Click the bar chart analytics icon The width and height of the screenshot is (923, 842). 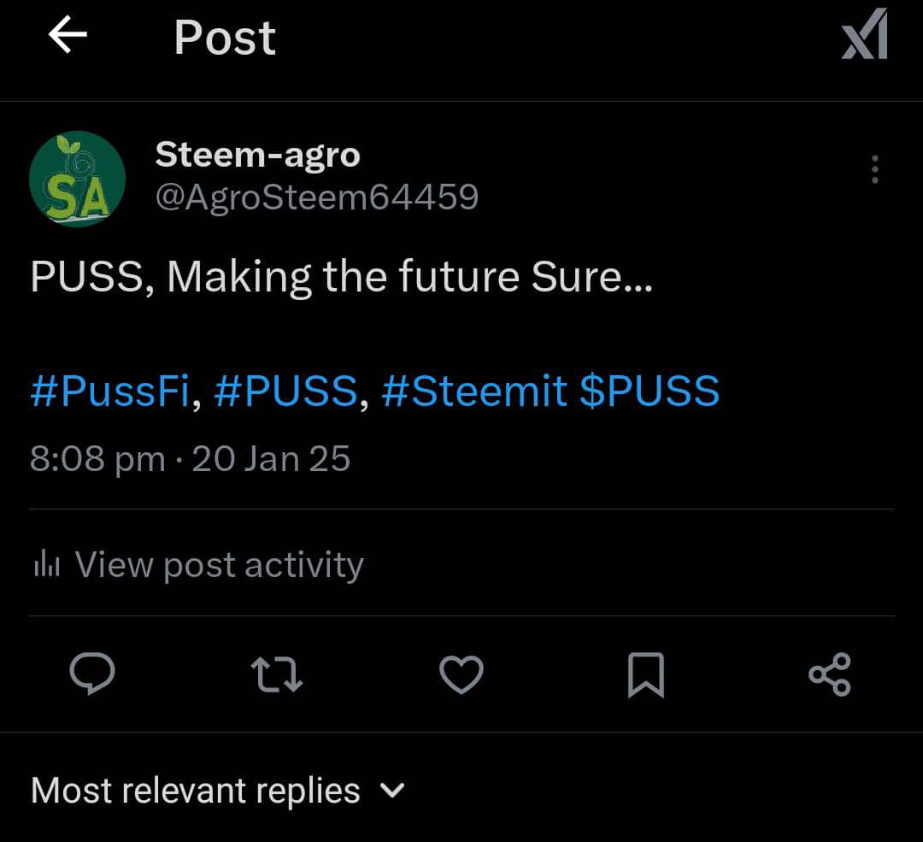[x=46, y=564]
